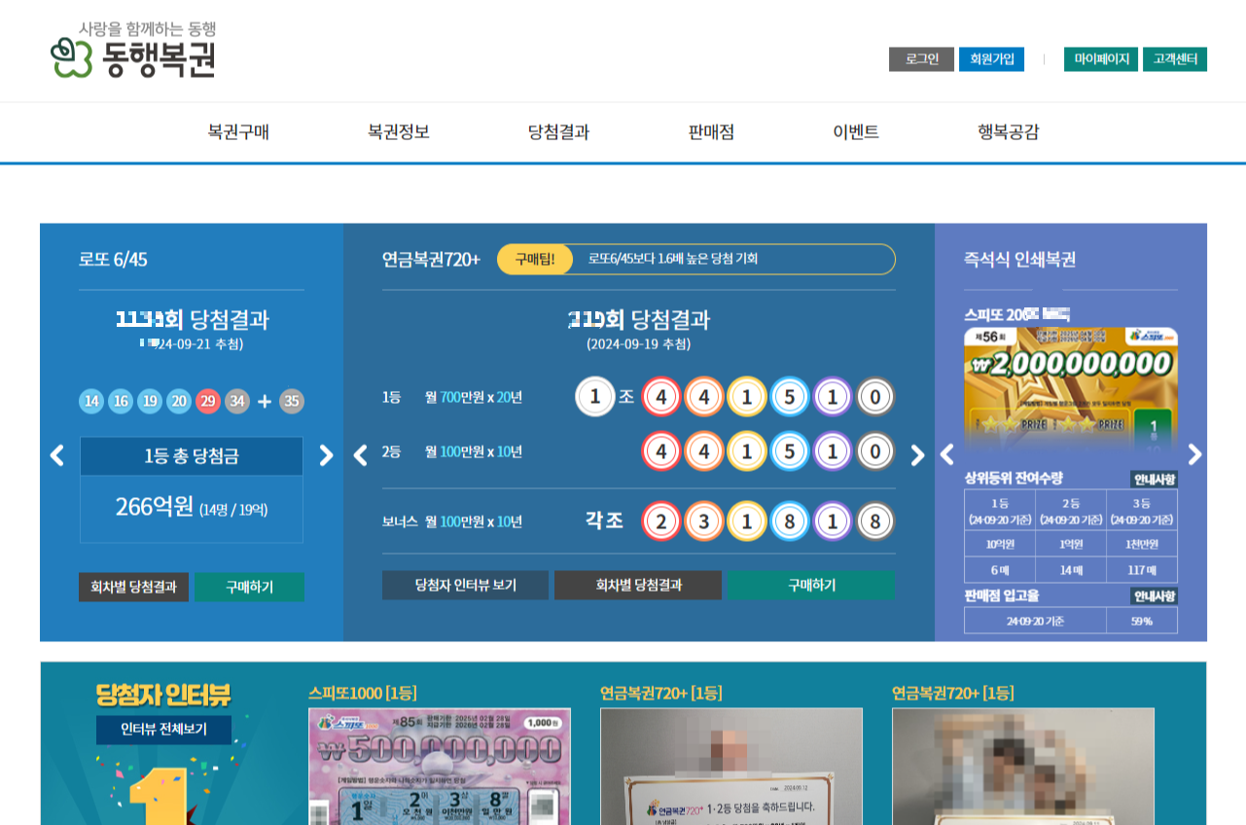
Task: Click 안내사항 next to 상위등위 잔여수량
Action: pos(1154,479)
